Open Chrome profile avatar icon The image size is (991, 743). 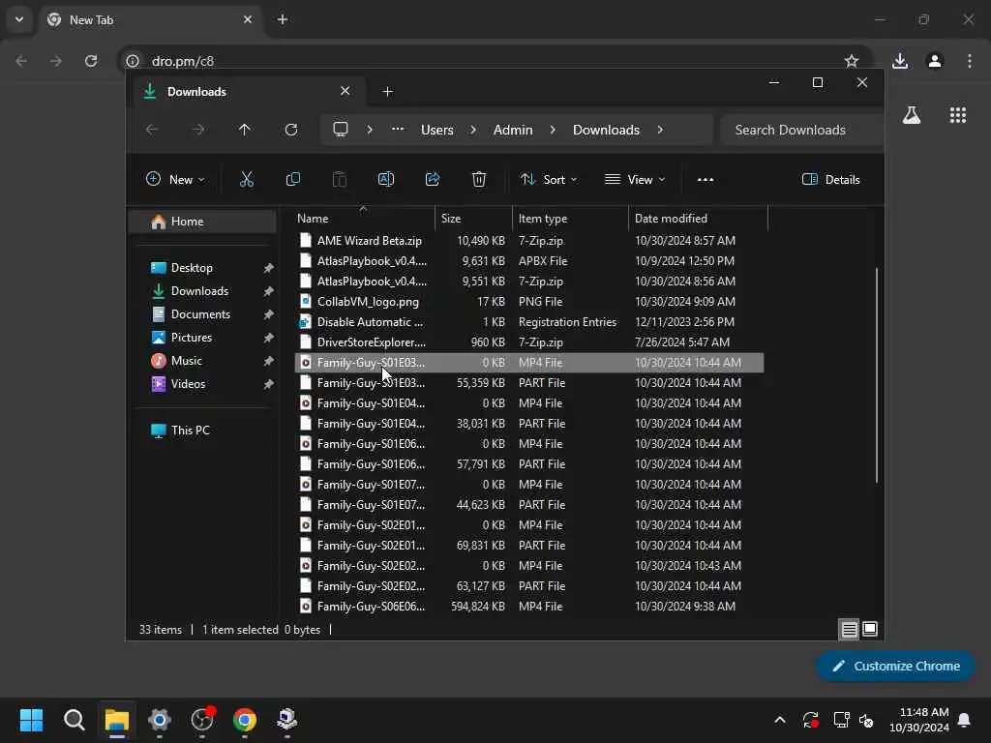tap(935, 61)
